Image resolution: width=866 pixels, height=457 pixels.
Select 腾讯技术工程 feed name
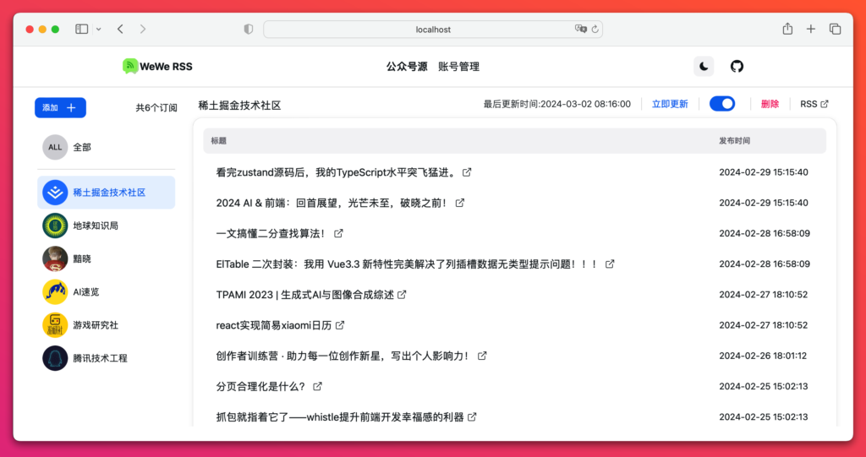[100, 358]
